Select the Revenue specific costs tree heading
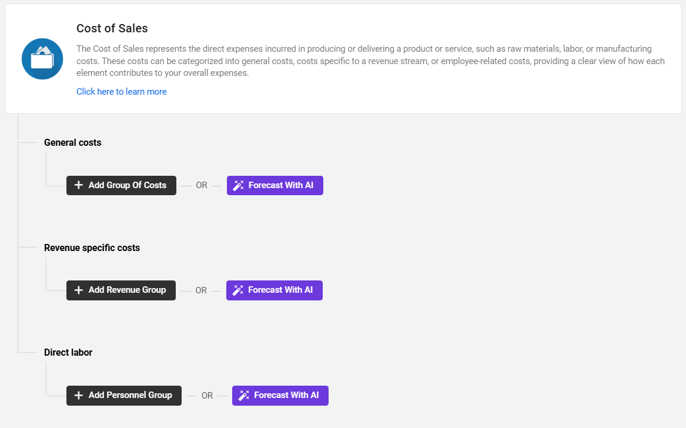The height and width of the screenshot is (428, 686). [92, 248]
